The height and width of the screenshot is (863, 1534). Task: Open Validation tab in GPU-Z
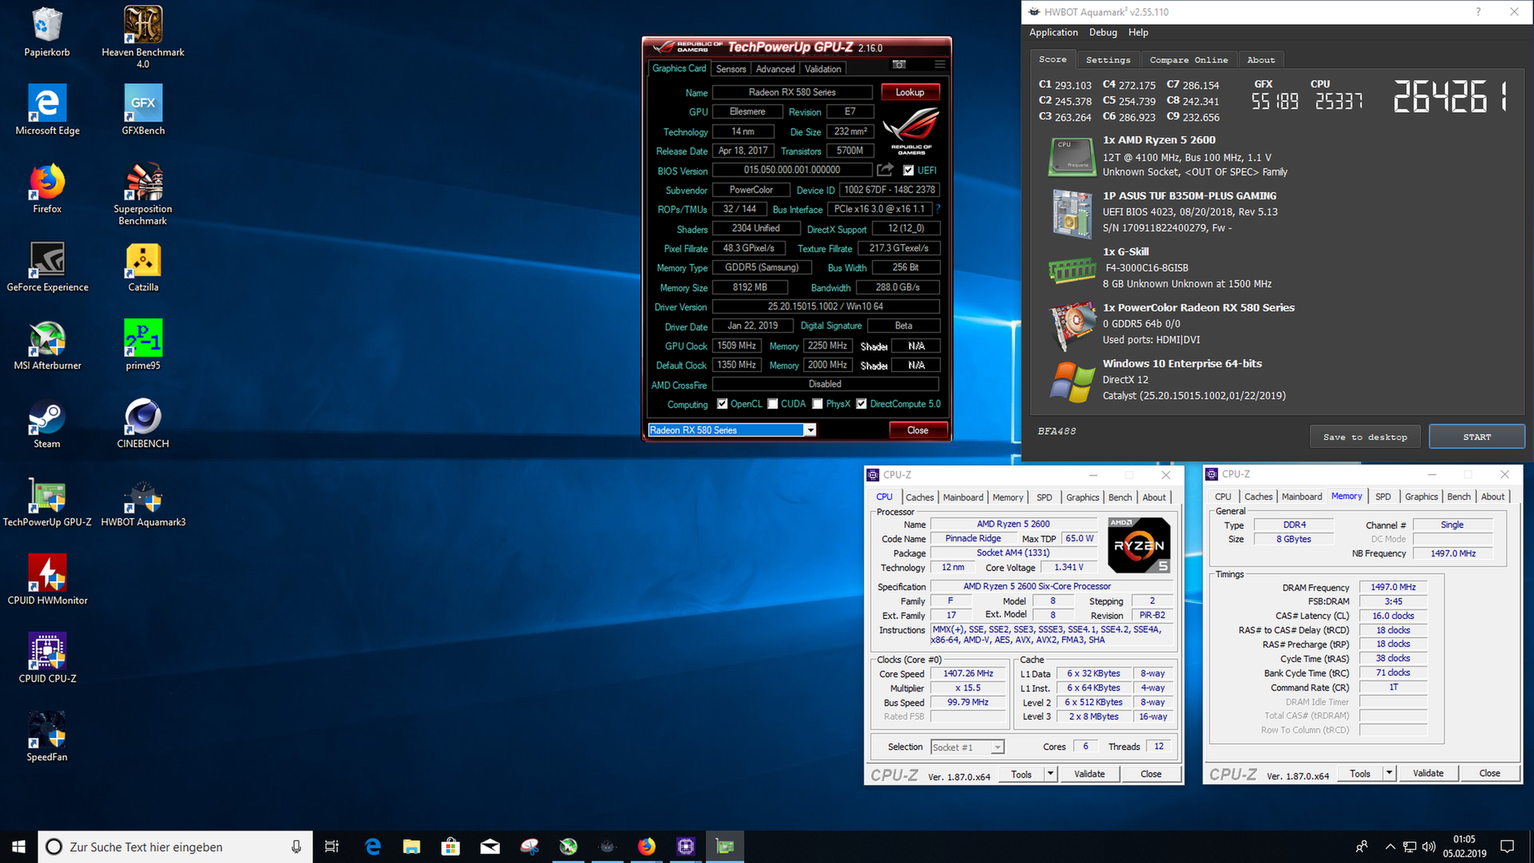click(822, 69)
